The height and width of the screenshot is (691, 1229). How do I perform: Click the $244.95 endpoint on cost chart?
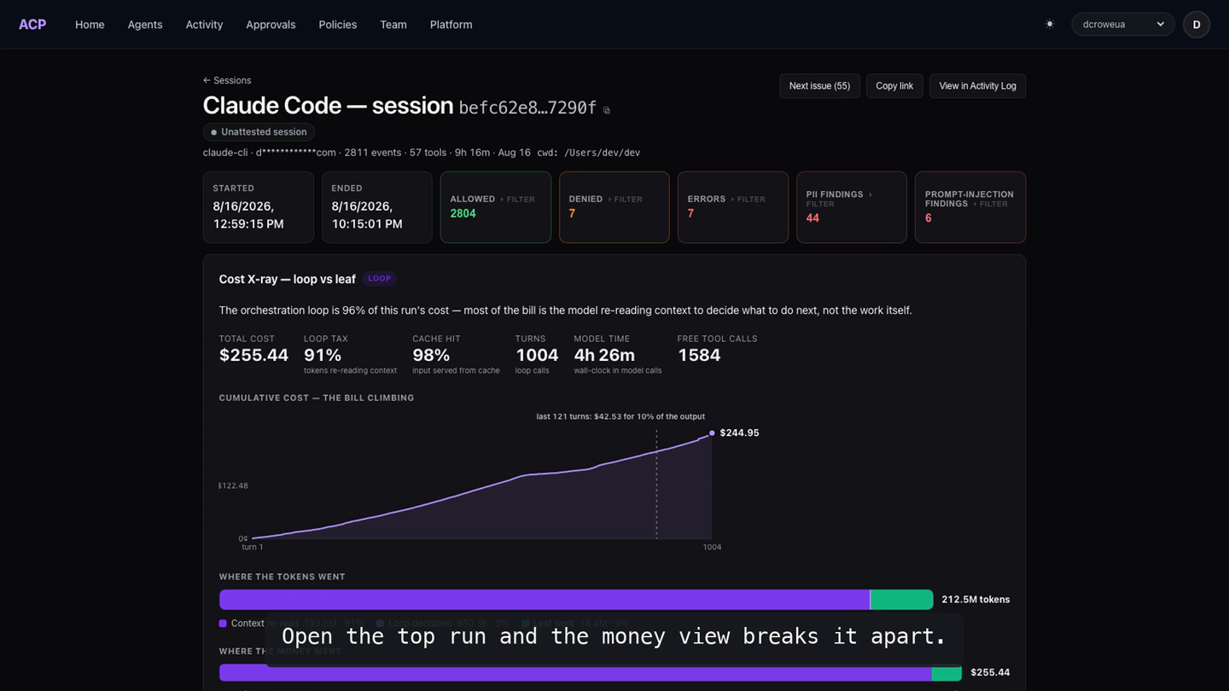tap(712, 433)
